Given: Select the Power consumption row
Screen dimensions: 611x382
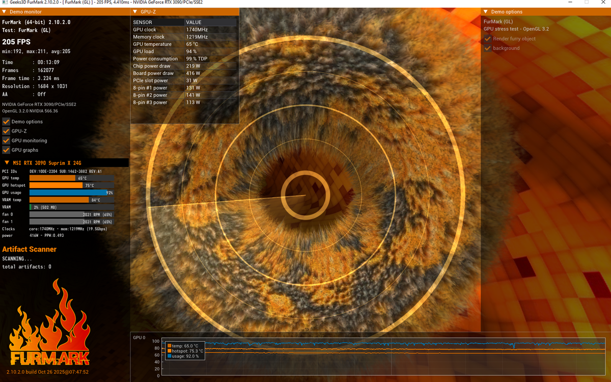Looking at the screenshot, I should tap(184, 59).
